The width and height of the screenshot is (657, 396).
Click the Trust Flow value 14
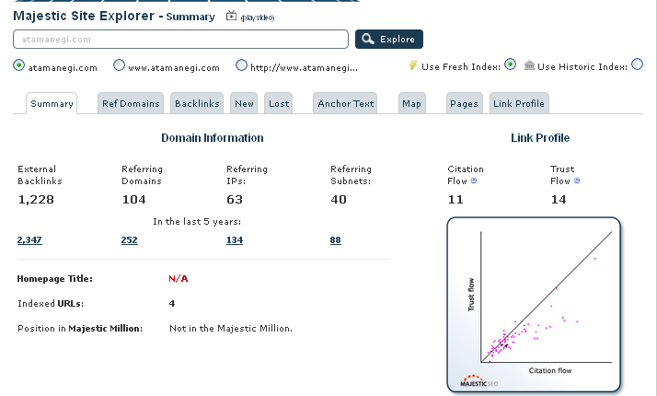point(559,199)
